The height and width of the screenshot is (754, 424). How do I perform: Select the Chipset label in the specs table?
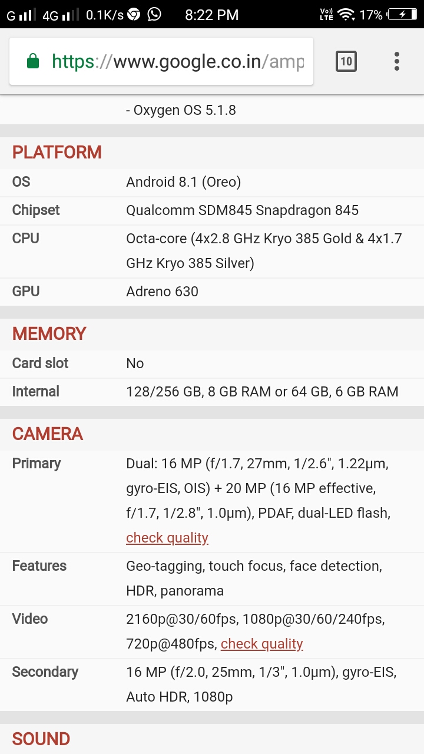pyautogui.click(x=36, y=210)
